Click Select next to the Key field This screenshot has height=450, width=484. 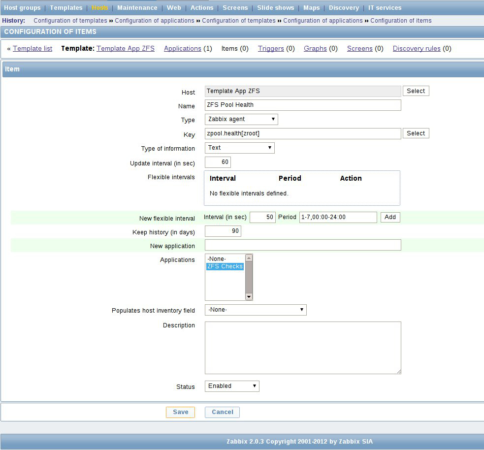tap(416, 133)
